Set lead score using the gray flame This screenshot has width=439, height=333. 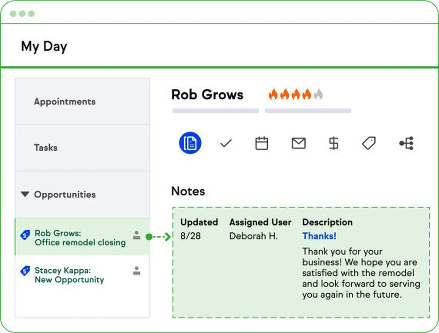click(x=318, y=95)
